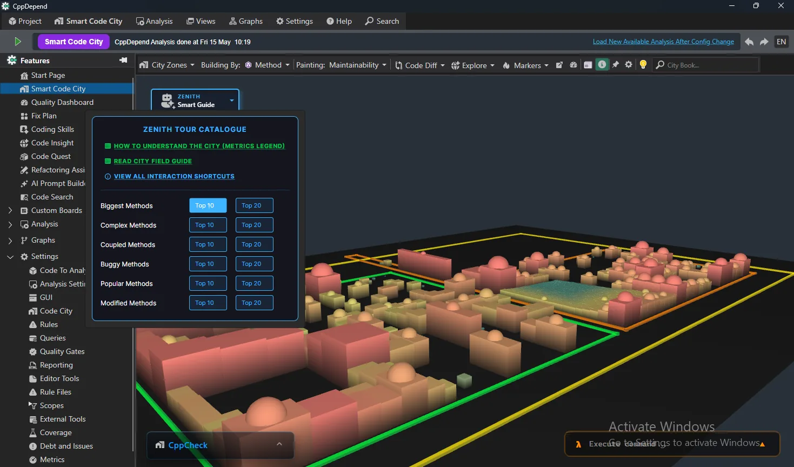Open How To Understand The City link
The image size is (794, 467).
click(x=199, y=146)
